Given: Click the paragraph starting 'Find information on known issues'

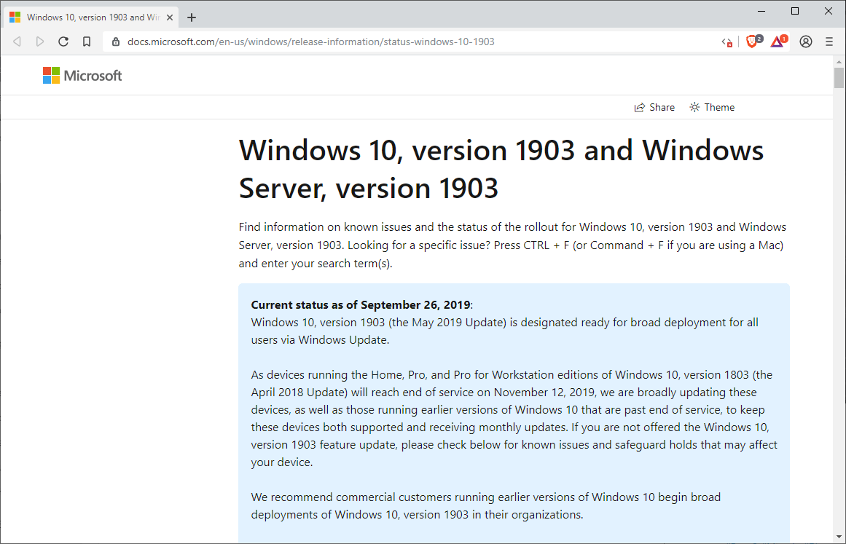Looking at the screenshot, I should click(512, 245).
